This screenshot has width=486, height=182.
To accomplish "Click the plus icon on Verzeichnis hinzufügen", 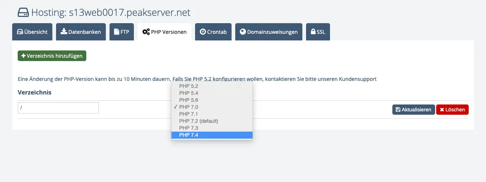I will [x=23, y=56].
